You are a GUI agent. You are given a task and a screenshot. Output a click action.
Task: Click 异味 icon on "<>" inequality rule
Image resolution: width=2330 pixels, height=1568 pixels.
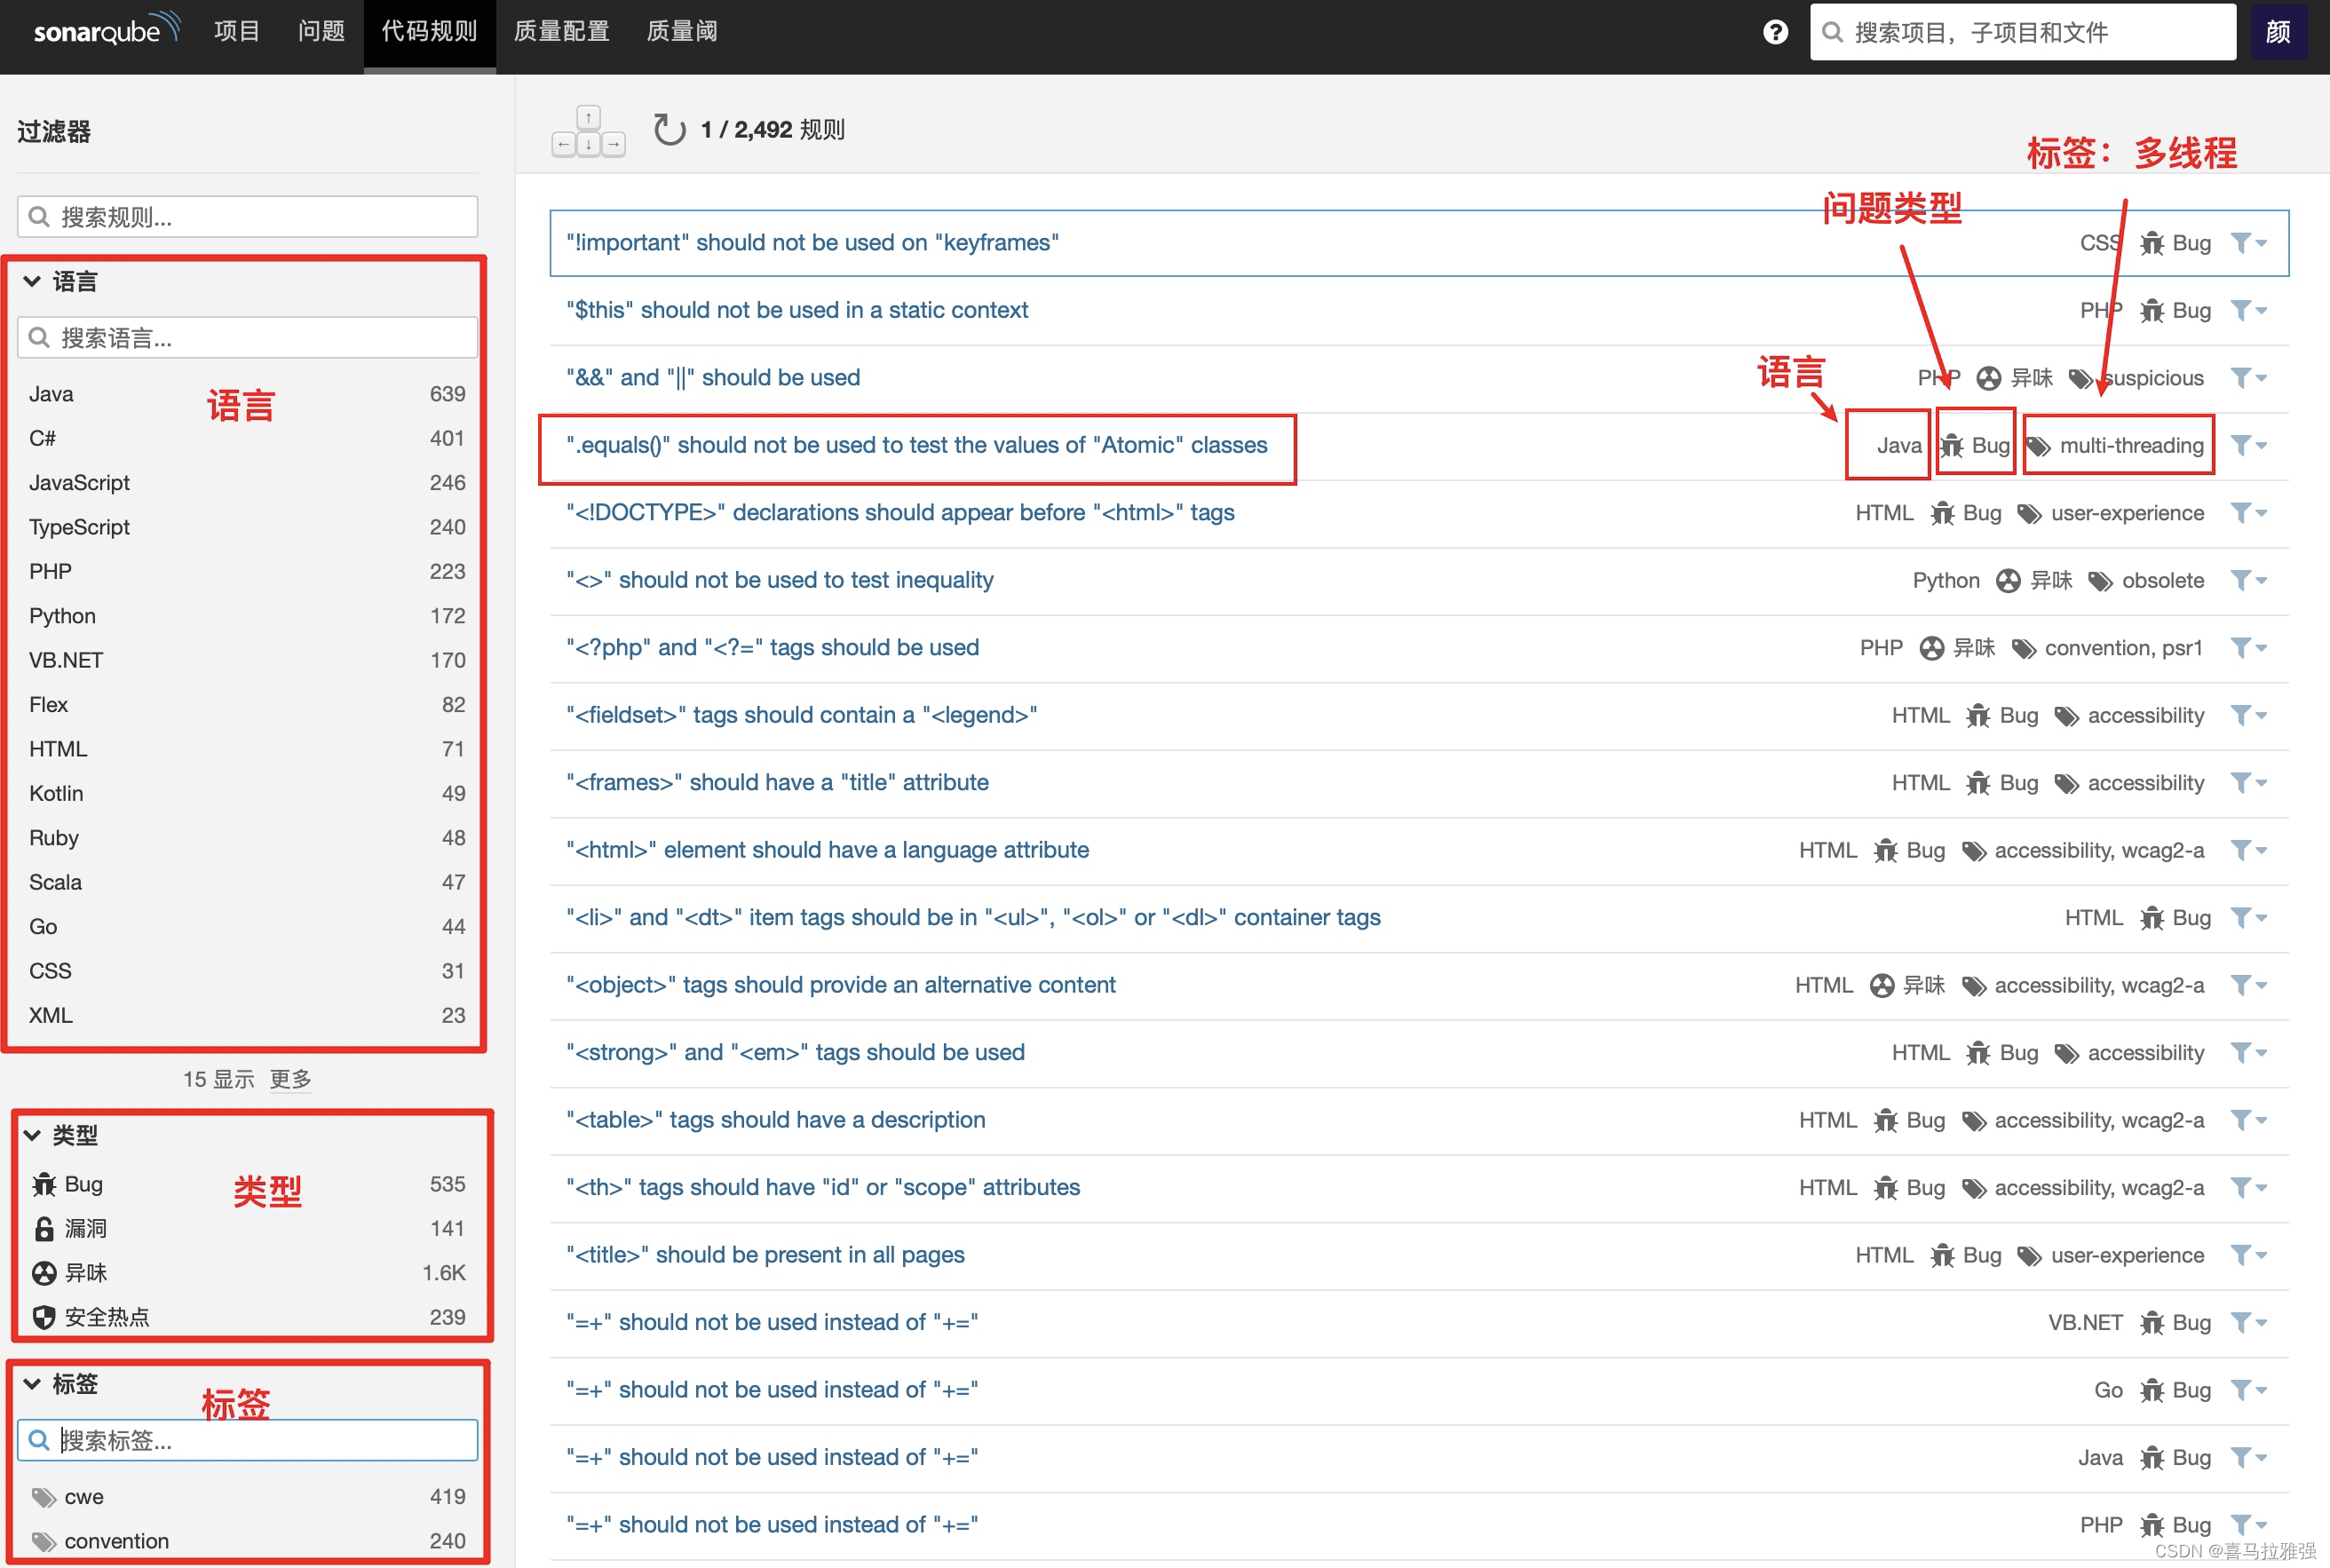pos(2008,581)
